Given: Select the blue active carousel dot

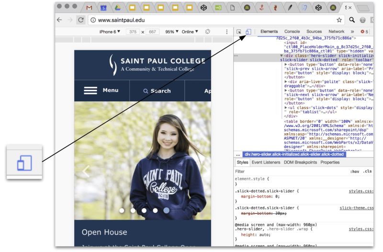Looking at the screenshot, I should pos(166,210).
